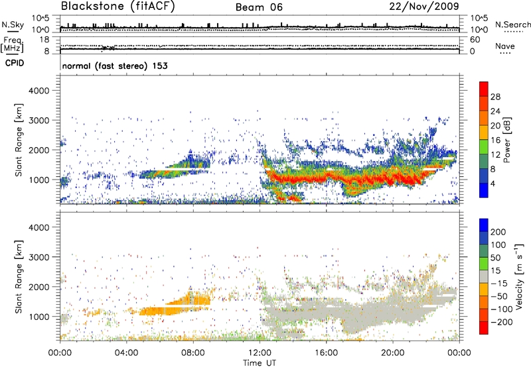
Task: Click the 'Freq. [MHz]' label
Action: (x=13, y=45)
